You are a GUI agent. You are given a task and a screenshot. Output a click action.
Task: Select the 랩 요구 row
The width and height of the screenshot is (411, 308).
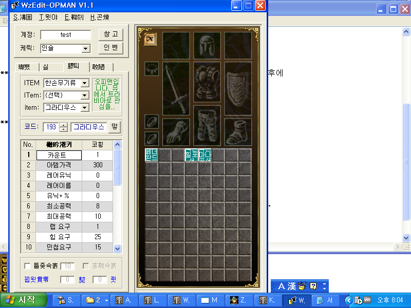click(x=67, y=226)
